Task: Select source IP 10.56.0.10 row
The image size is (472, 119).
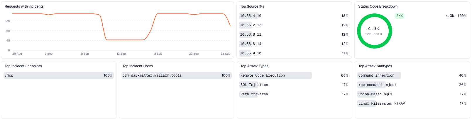Action: (294, 53)
